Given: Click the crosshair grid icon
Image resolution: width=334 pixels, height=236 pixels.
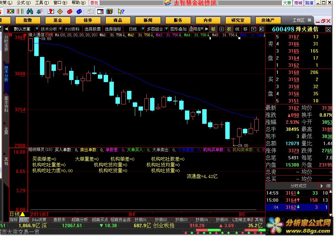Looking at the screenshot, I should coord(222,29).
